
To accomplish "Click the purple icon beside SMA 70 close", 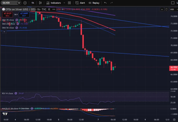I will click(17, 20).
